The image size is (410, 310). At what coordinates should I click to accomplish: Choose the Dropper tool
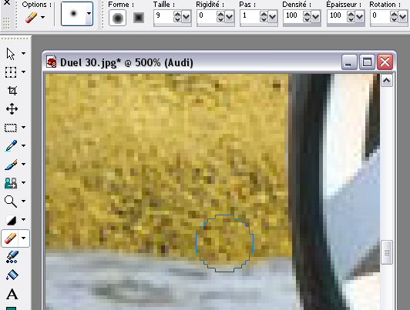point(12,146)
